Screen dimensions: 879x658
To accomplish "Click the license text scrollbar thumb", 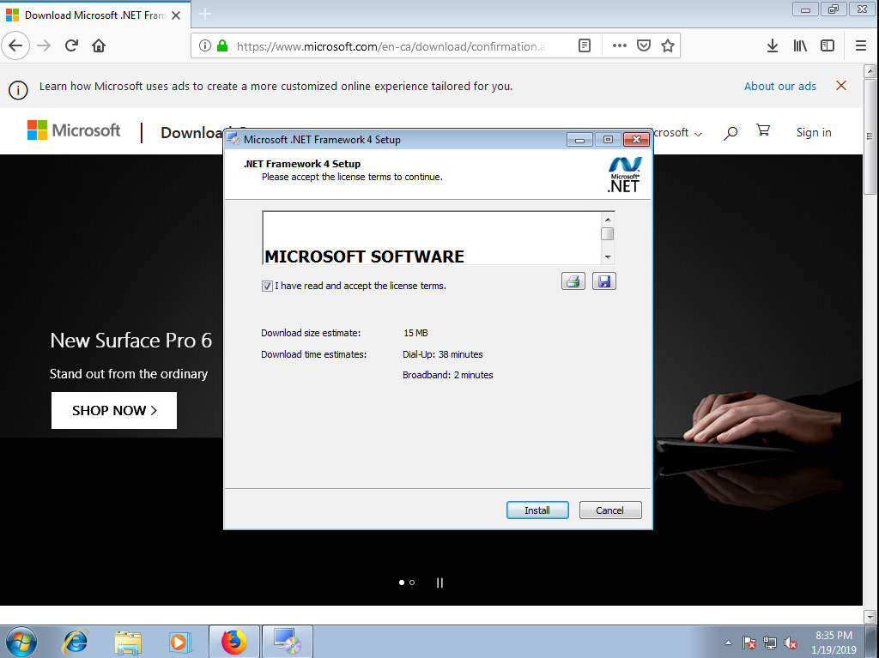I will pyautogui.click(x=607, y=233).
